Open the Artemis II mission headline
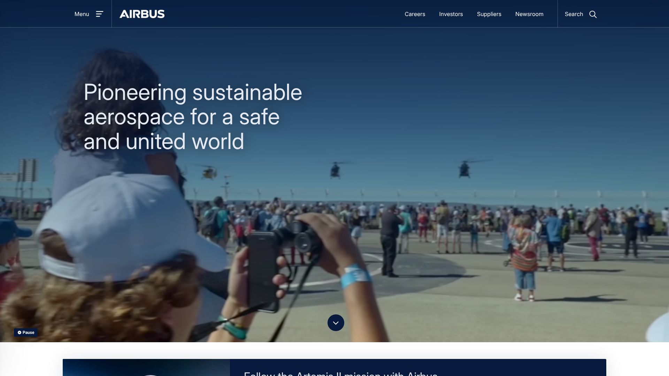 (x=340, y=373)
